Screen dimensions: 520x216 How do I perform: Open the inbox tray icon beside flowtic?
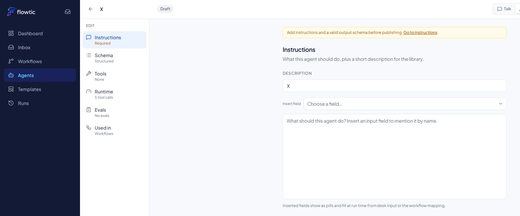click(68, 12)
